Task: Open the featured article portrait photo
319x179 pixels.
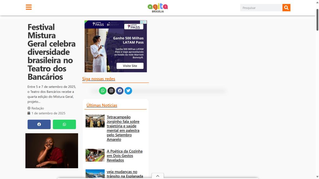Action: 52,151
